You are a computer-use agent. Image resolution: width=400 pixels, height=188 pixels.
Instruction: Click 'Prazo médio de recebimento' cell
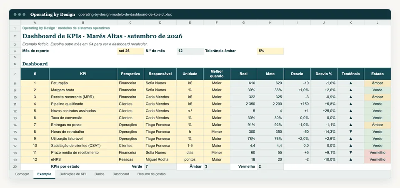click(83, 153)
